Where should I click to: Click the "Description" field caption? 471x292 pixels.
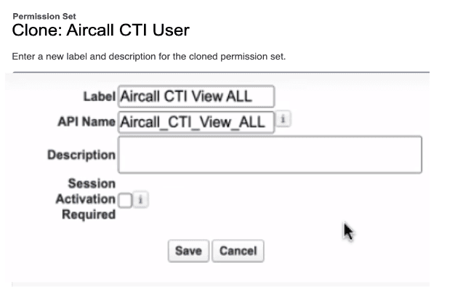coord(81,155)
